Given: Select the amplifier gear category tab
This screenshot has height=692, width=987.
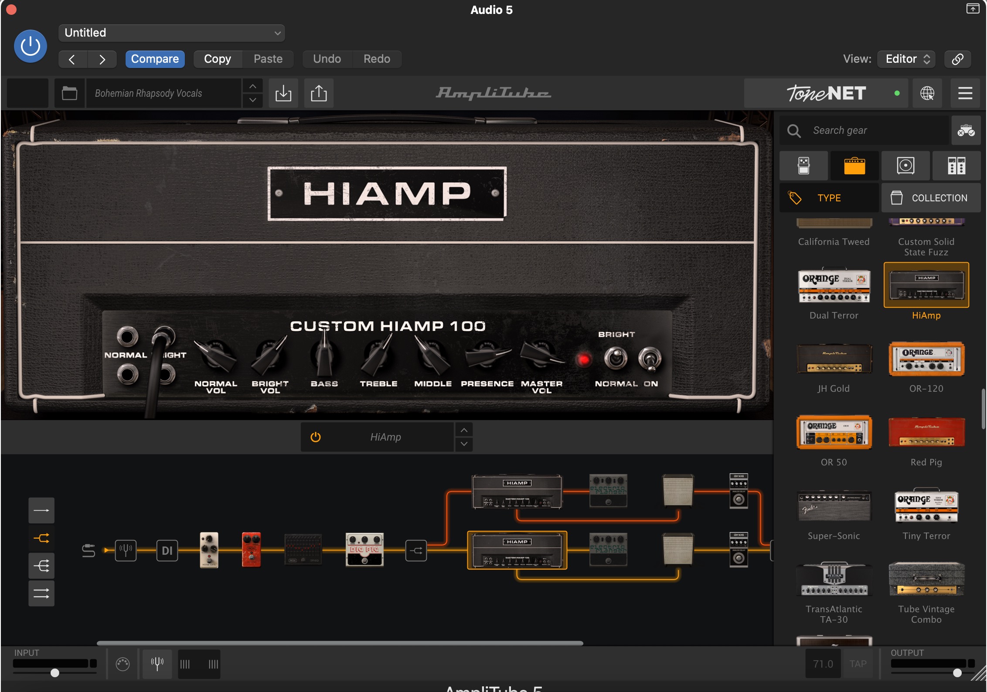Looking at the screenshot, I should (854, 166).
